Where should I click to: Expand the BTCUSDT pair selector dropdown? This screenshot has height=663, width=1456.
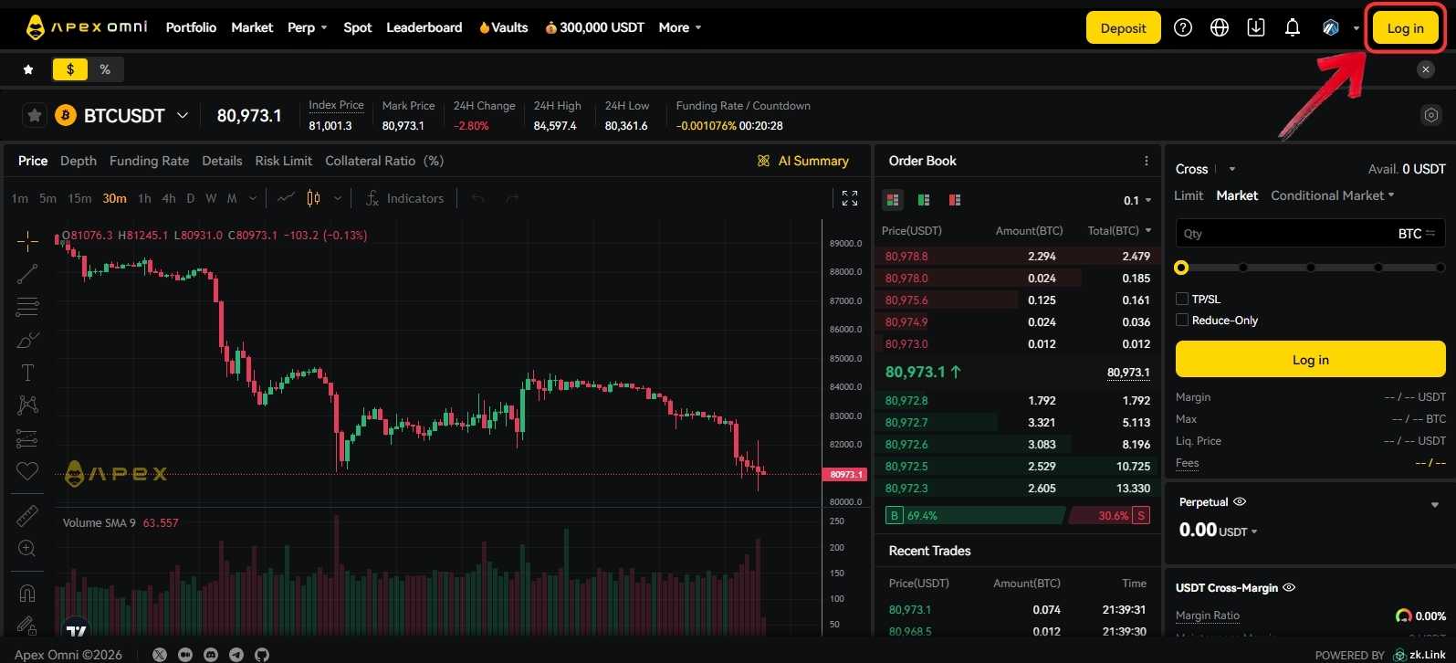[183, 115]
